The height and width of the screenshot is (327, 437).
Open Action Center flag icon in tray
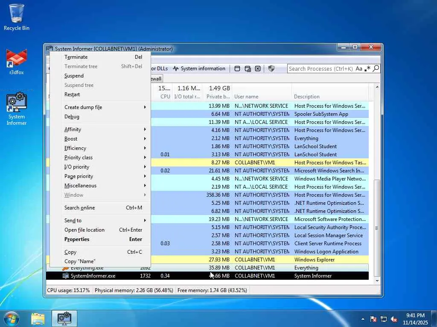(373, 319)
